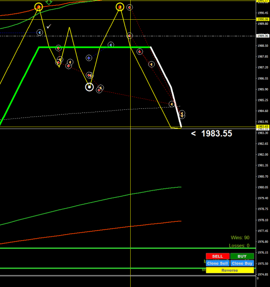Click the 1976.15 axis price label

(263, 253)
